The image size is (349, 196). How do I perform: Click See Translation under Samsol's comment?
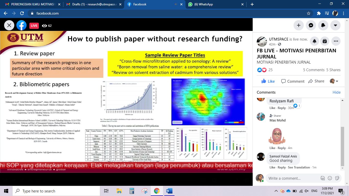pos(299,167)
